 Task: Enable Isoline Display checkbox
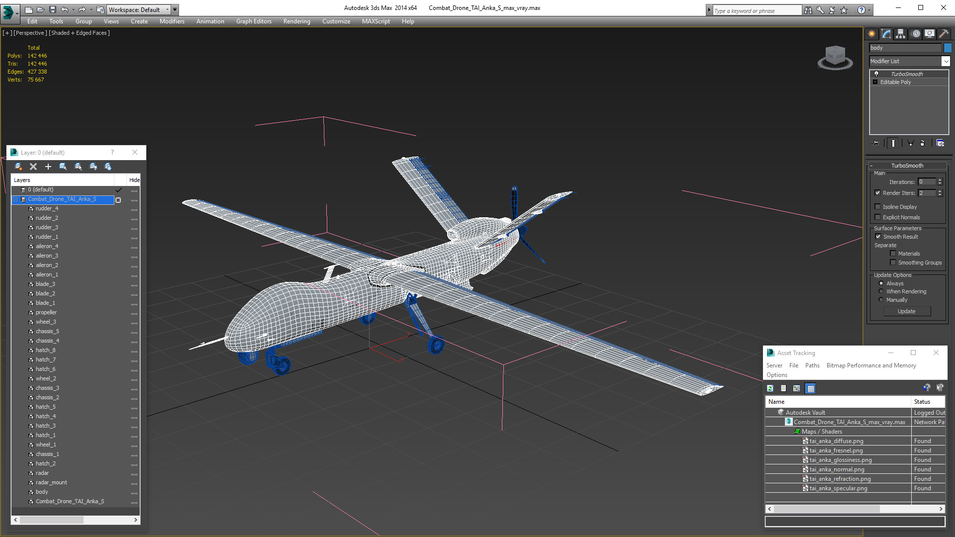[x=878, y=207]
